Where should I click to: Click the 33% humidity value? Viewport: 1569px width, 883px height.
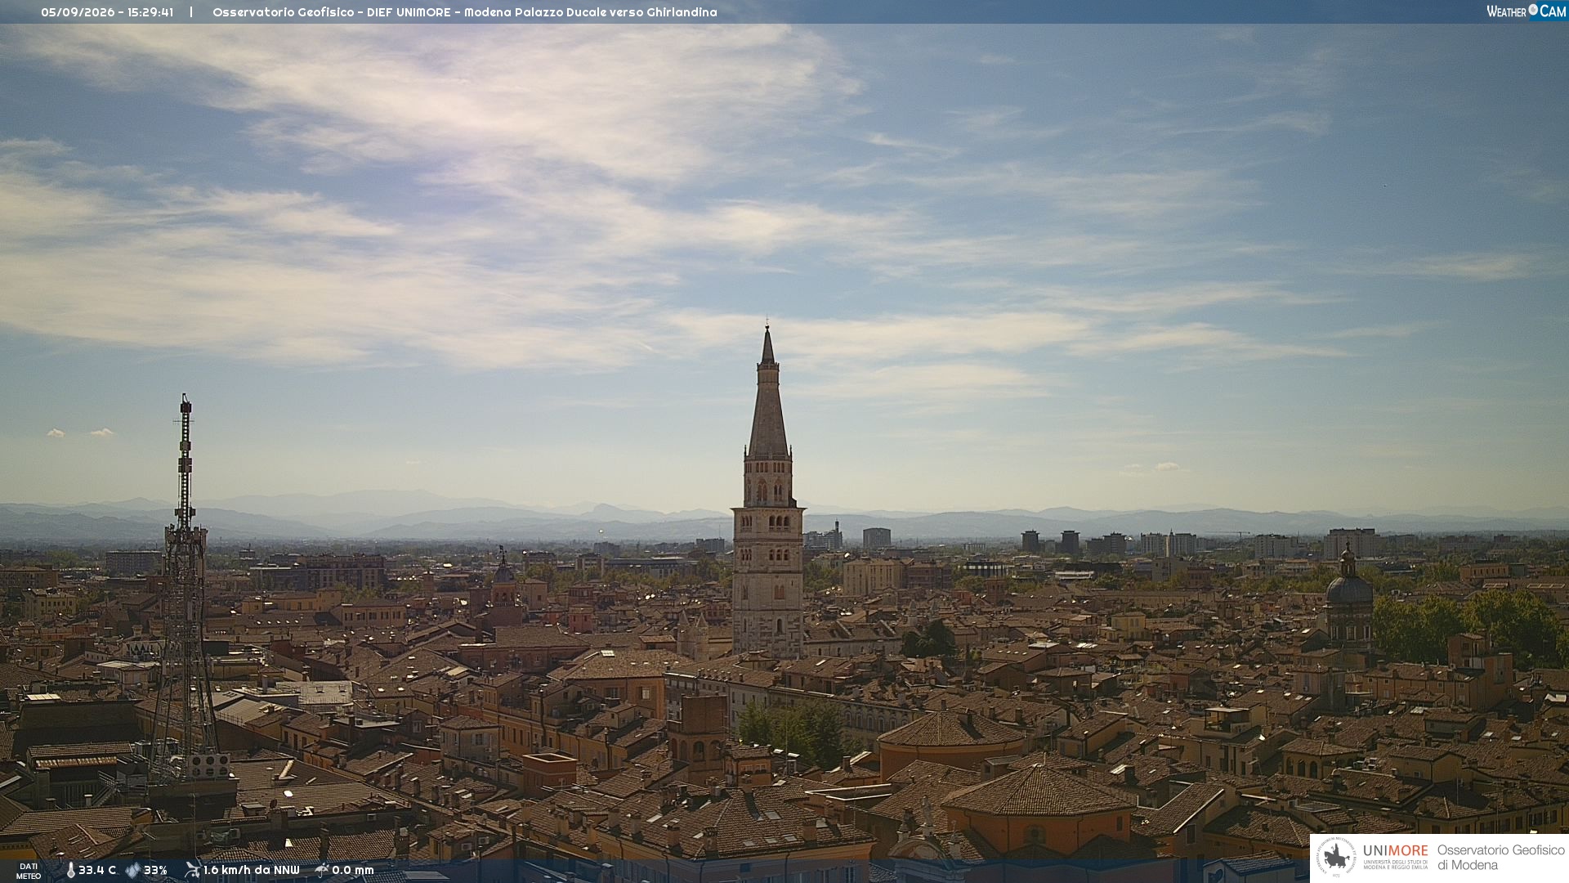(x=155, y=871)
